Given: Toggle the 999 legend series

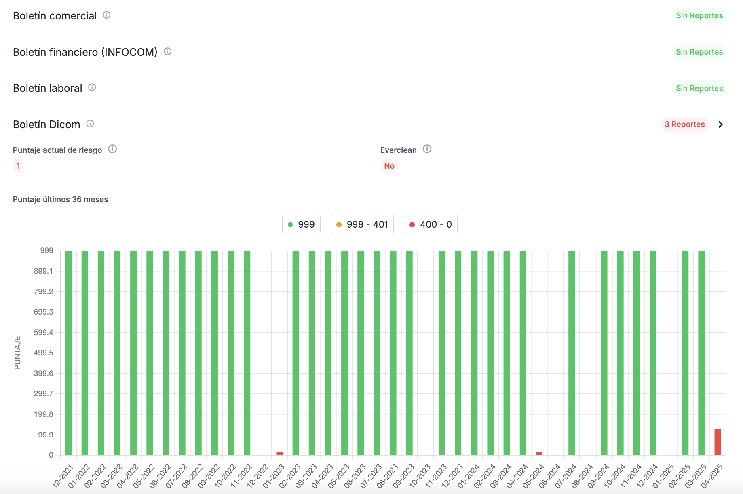Looking at the screenshot, I should (301, 224).
